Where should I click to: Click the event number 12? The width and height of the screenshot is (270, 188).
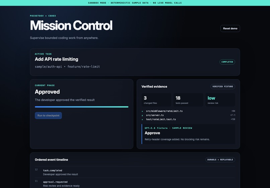coord(36,170)
